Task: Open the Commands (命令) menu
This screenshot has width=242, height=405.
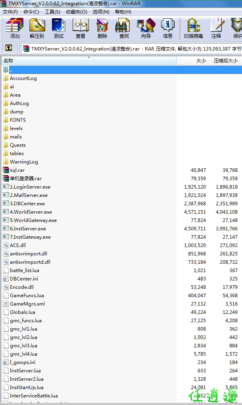Action: point(31,12)
